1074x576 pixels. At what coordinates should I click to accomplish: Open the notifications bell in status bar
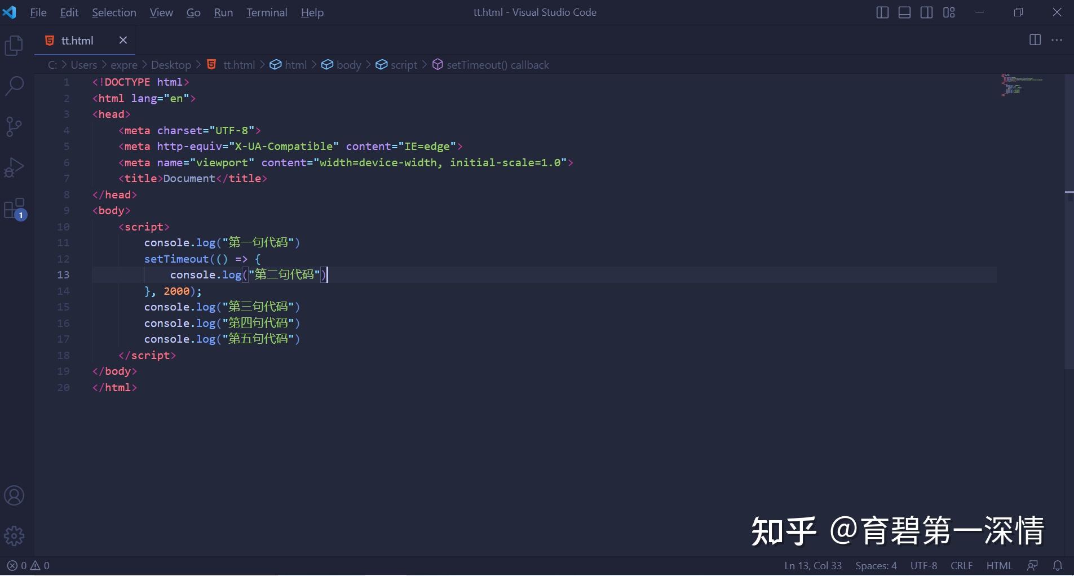pyautogui.click(x=1058, y=565)
